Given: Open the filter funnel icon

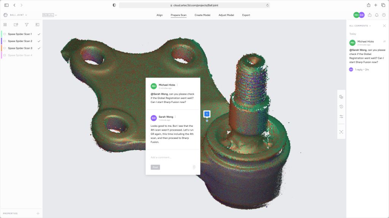Looking at the screenshot, I should click(x=27, y=25).
